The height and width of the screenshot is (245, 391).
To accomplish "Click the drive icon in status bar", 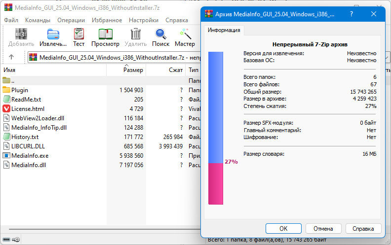I will [6, 240].
